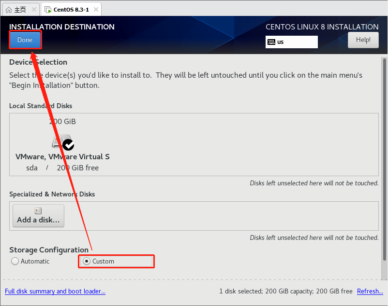388x306 pixels.
Task: Select the VMware Virtual S disk icon
Action: point(63,142)
